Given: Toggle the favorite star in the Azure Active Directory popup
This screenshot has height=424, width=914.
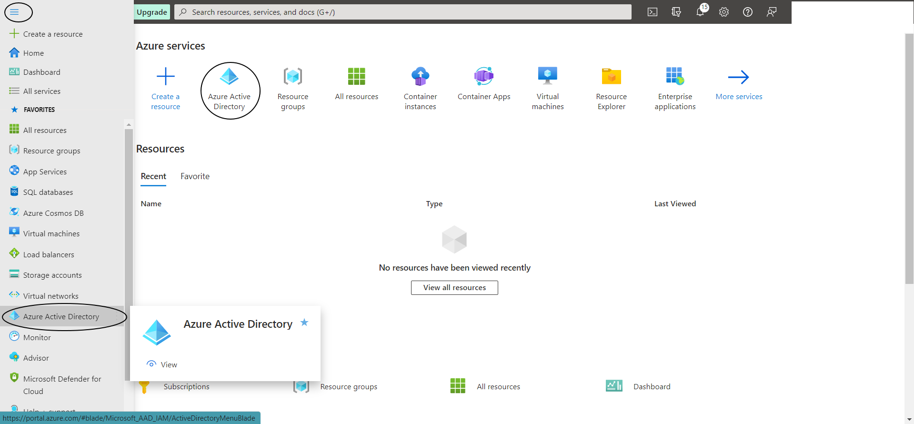Looking at the screenshot, I should coord(304,323).
